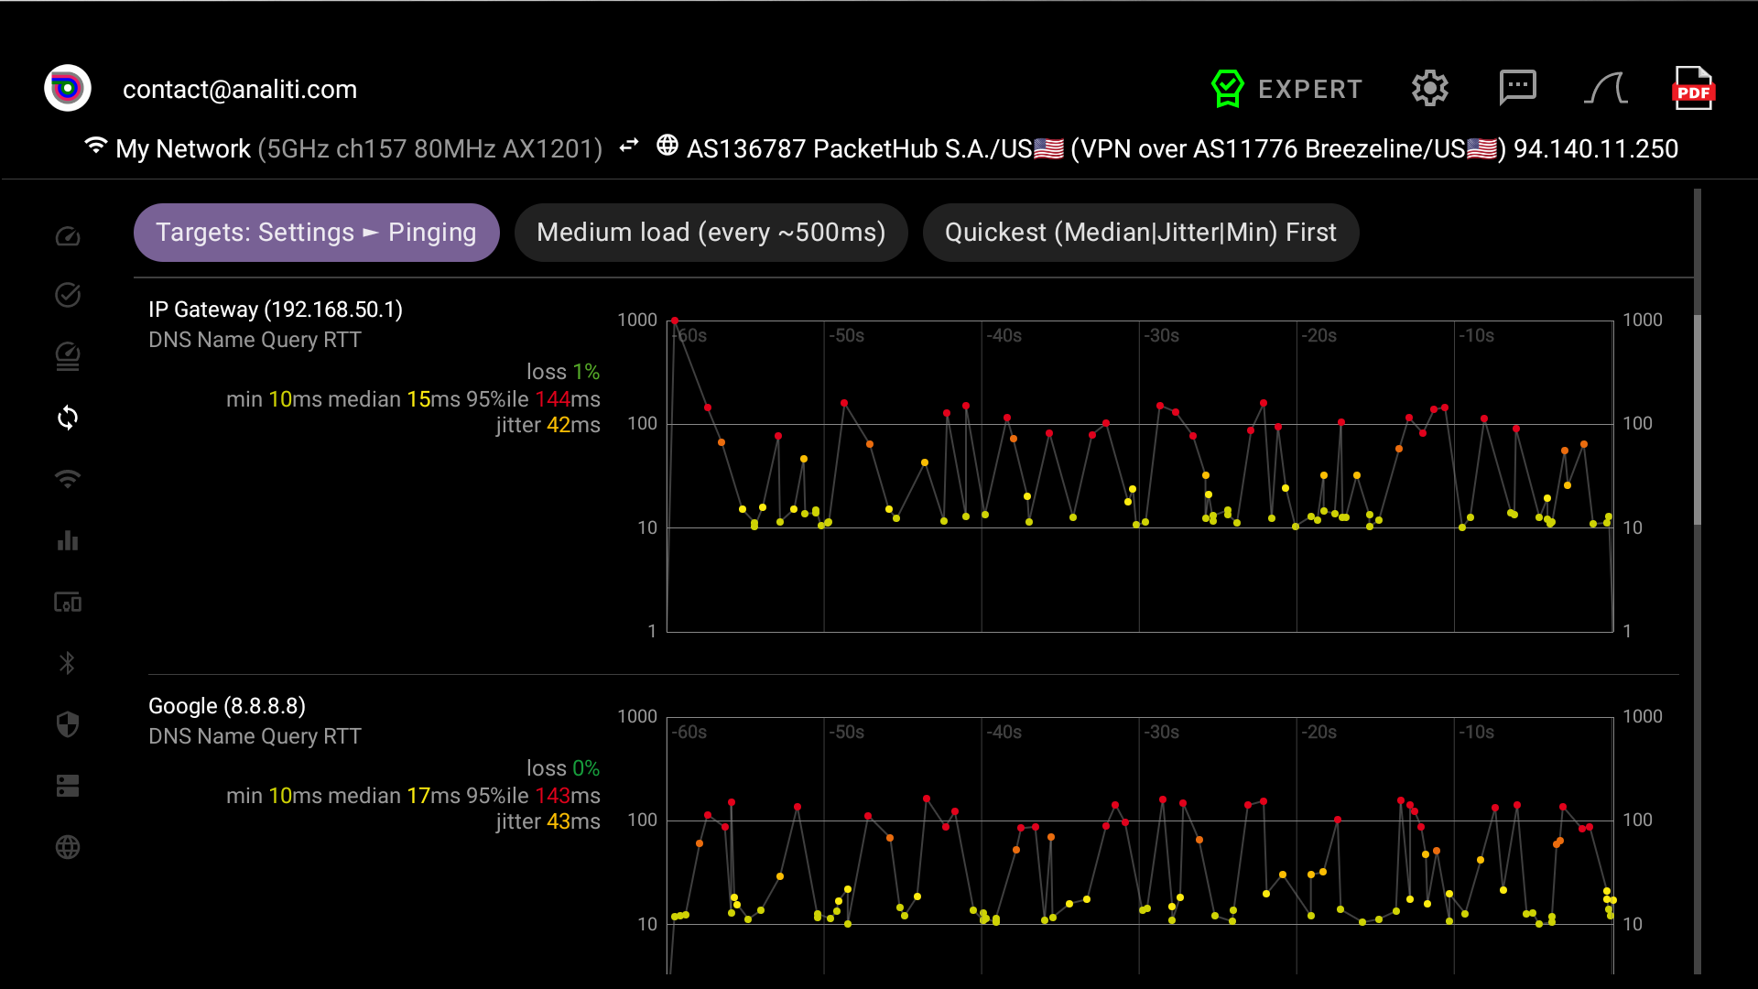Select the IP Gateway ping target
Viewport: 1758px width, 989px height.
(276, 310)
